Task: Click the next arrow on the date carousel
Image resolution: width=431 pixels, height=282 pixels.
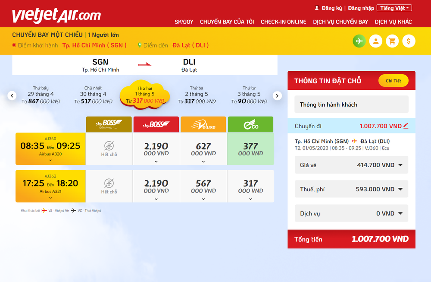Action: coord(277,95)
